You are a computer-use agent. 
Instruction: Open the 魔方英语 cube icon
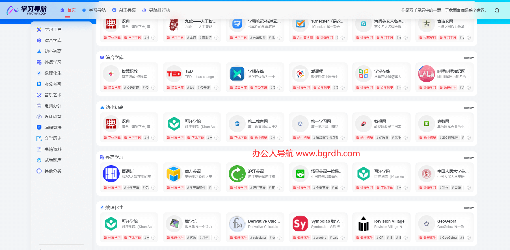coord(174,174)
